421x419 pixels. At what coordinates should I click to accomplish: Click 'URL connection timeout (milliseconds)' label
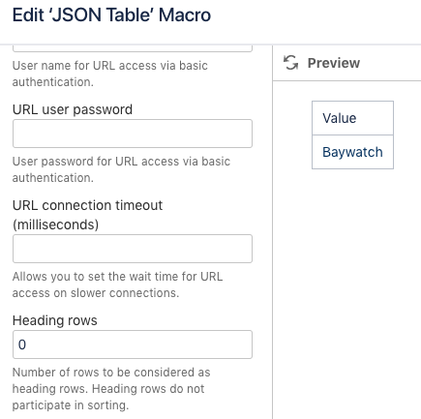pos(87,215)
